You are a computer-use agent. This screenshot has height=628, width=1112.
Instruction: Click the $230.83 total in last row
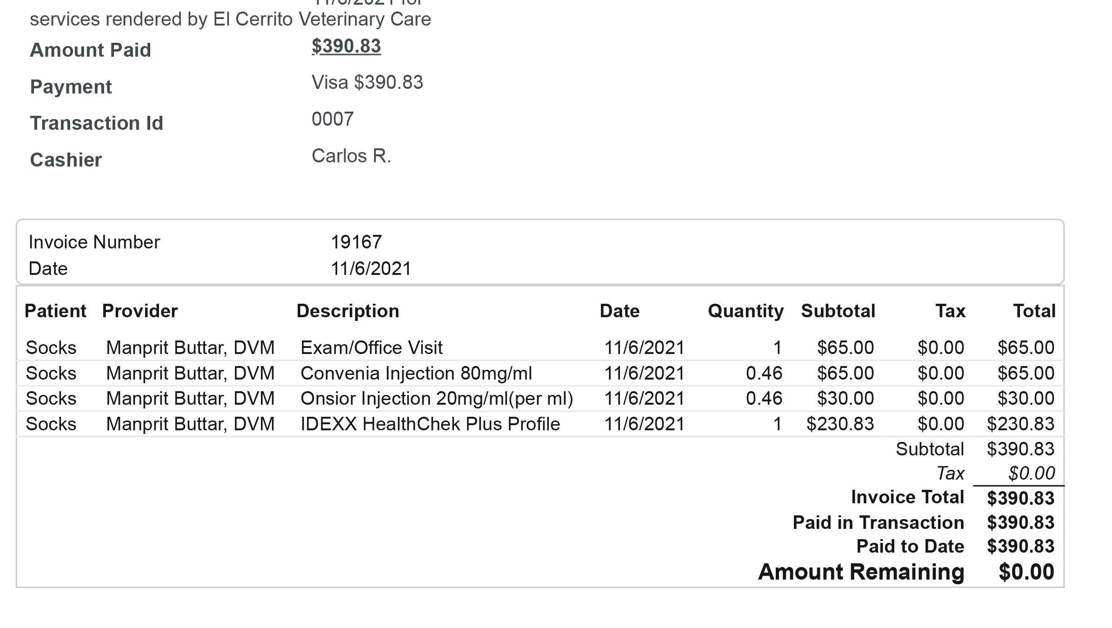(x=1020, y=424)
